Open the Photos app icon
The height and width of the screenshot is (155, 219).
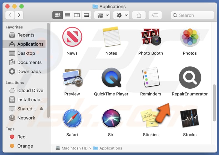[x=190, y=37]
